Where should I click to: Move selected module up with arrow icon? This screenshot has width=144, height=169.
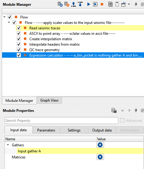tap(74, 4)
